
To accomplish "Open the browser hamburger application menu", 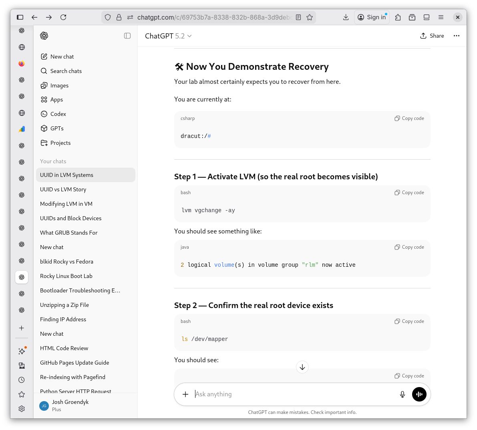I will pyautogui.click(x=441, y=17).
